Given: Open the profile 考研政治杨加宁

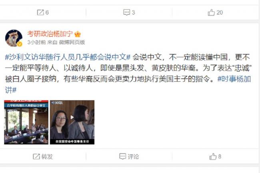Looking at the screenshot, I should click(50, 34).
